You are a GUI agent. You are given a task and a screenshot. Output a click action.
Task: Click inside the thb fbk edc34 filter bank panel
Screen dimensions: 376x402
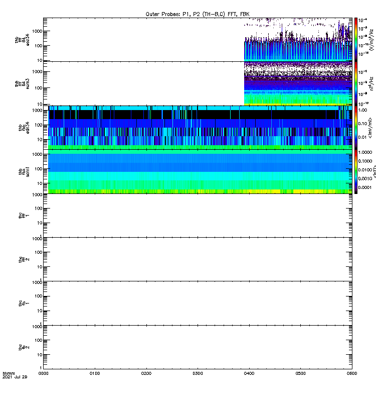pyautogui.click(x=200, y=128)
